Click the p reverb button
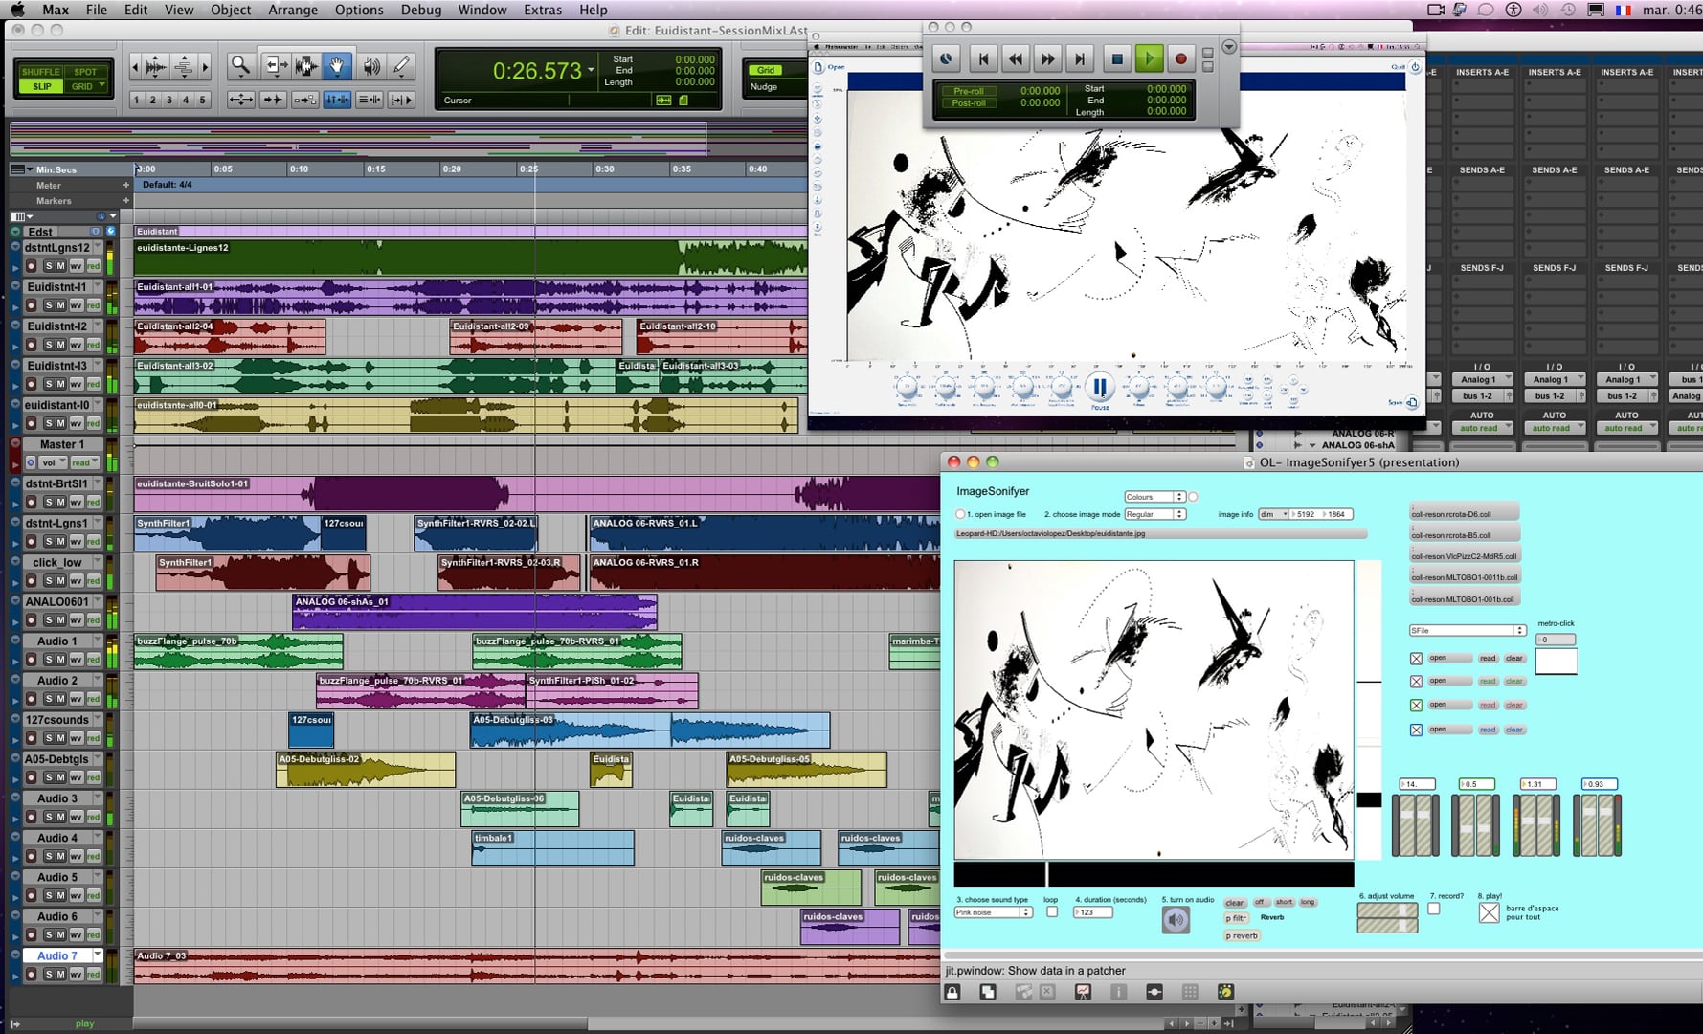 [1242, 935]
